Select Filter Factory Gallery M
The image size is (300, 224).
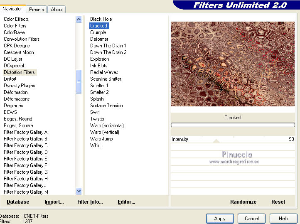26,192
